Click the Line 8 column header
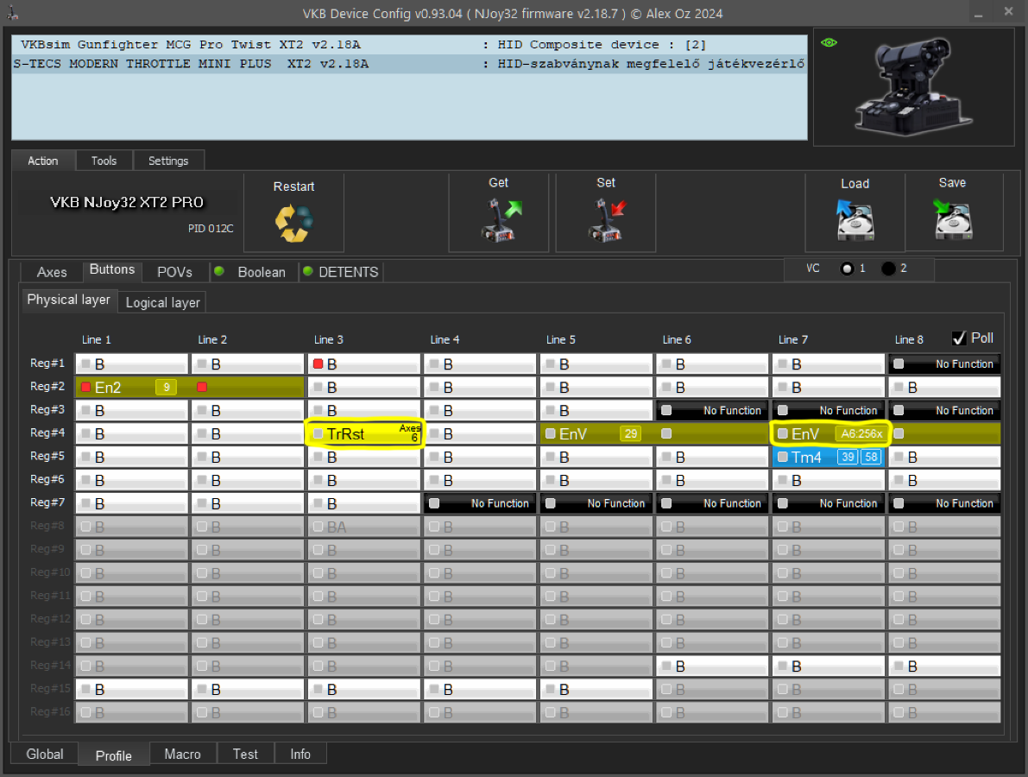1028x777 pixels. pos(909,339)
